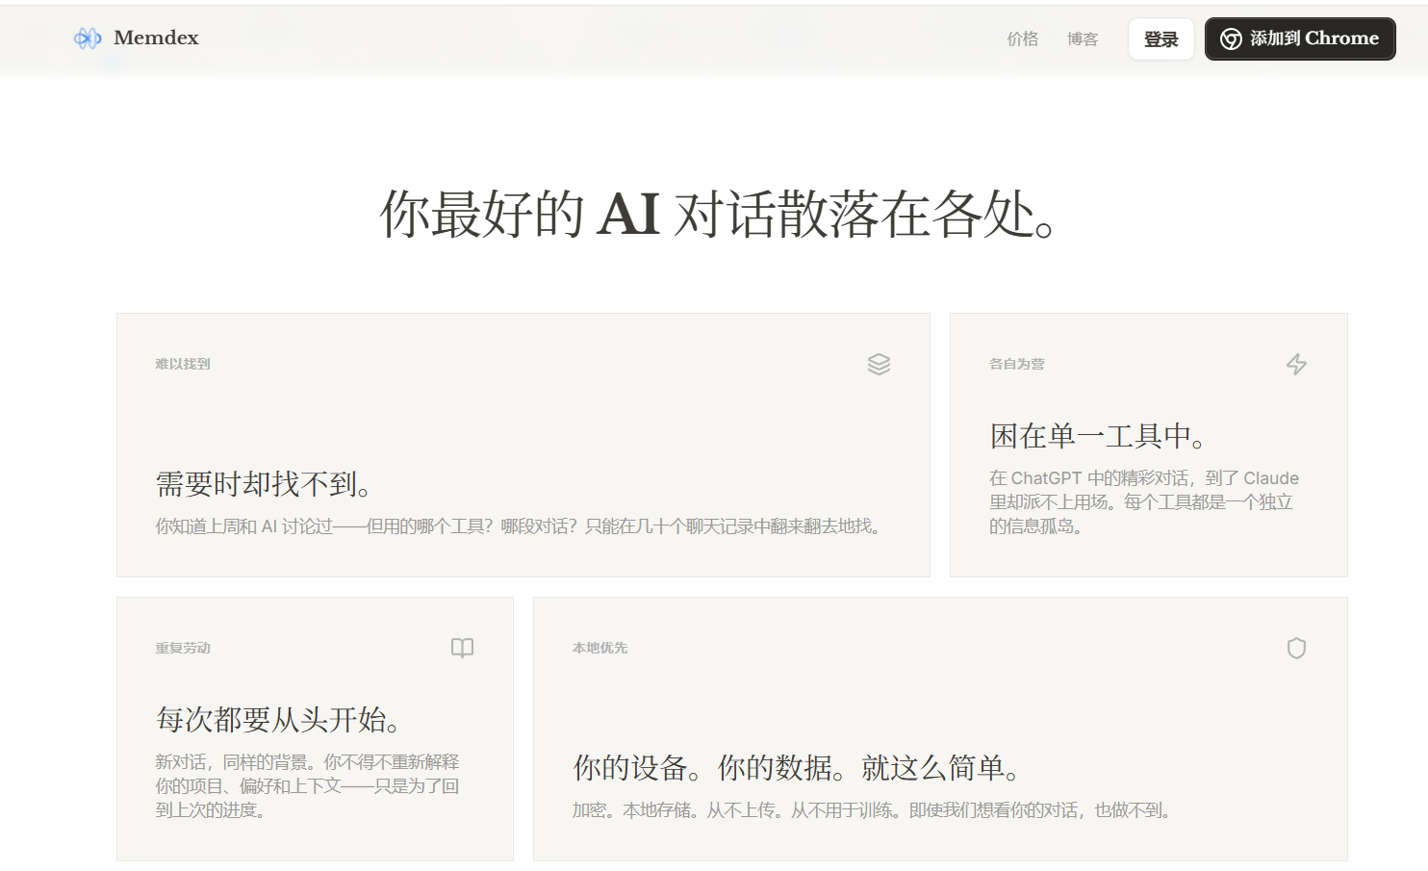Viewport: 1428px width, 871px height.
Task: Click the layers icon in 难以找到 card
Action: (879, 364)
